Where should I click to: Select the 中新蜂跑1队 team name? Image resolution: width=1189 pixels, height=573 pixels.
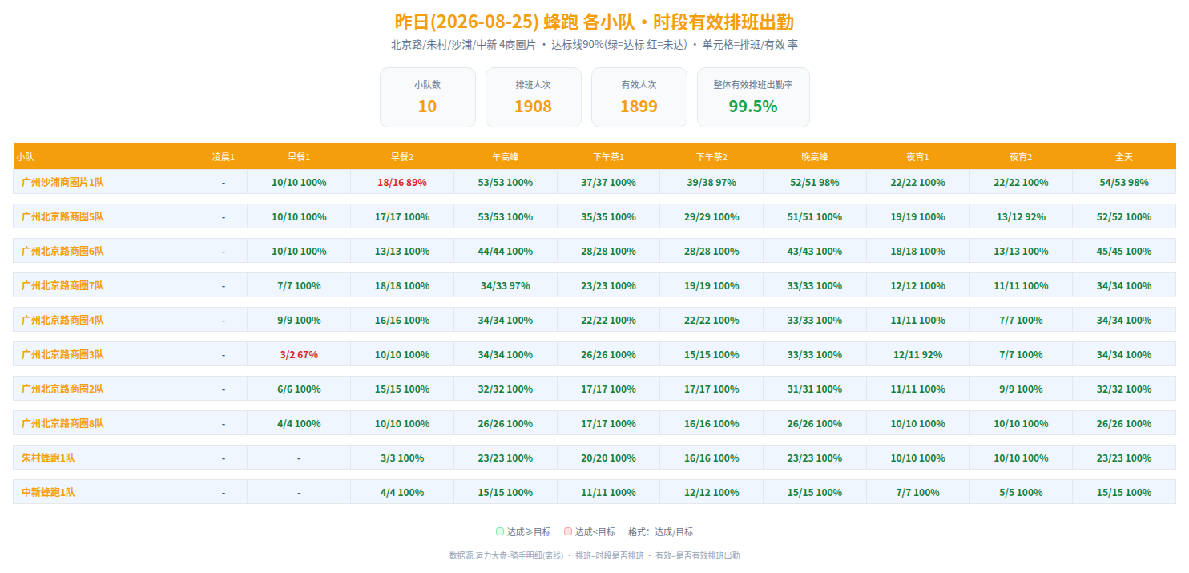pos(48,492)
